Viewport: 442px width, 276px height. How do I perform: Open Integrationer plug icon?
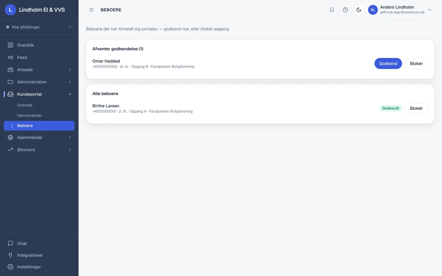click(x=10, y=255)
